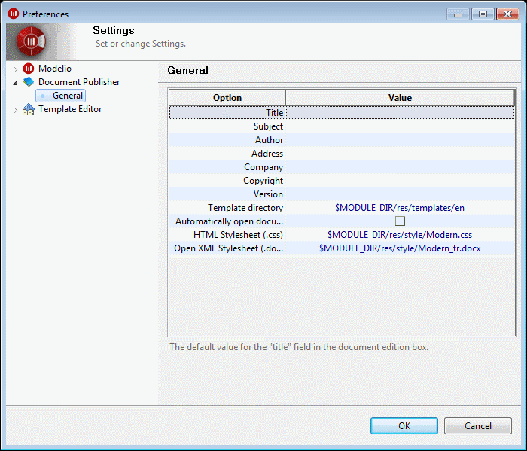
Task: Enable Automatically open document checkbox
Action: 400,221
